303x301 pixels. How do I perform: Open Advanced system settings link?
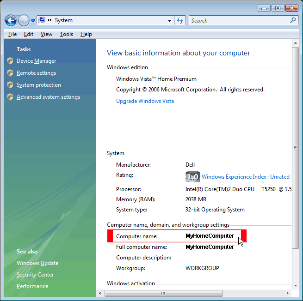(x=48, y=97)
